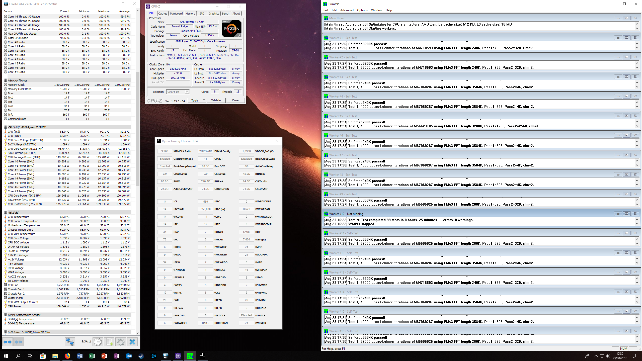Screen dimensions: 642x361
Task: Open Prime95 Advanced menu
Action: 347,10
